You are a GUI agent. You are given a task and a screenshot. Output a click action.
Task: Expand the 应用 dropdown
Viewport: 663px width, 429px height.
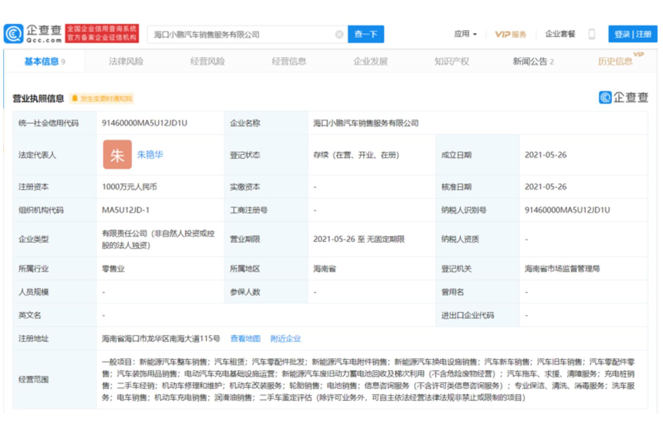465,34
